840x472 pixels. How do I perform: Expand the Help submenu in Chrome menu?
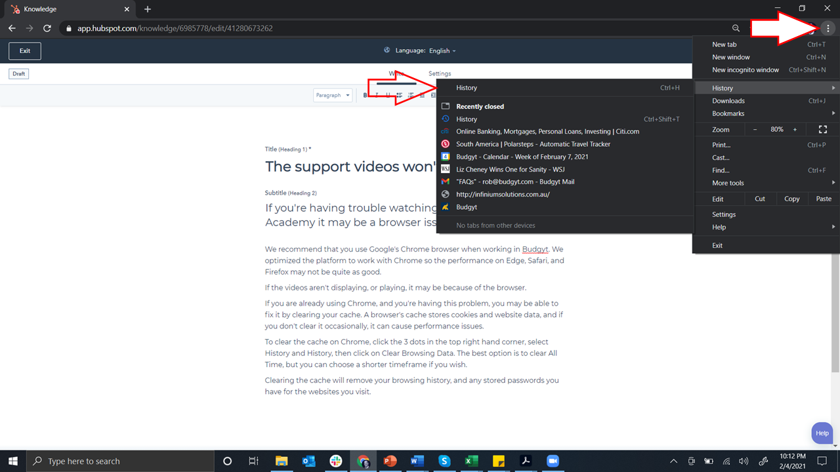[x=766, y=227]
